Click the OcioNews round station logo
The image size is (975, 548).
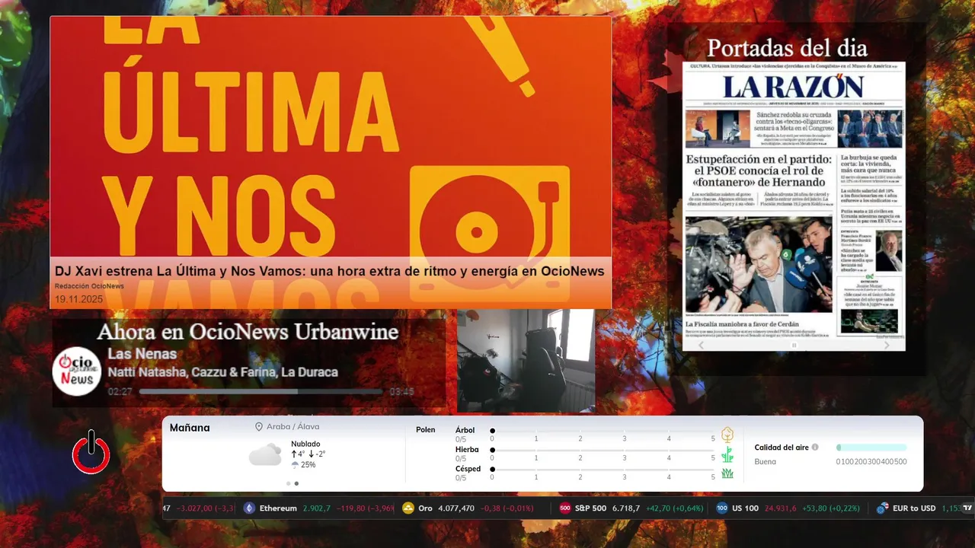(x=77, y=371)
